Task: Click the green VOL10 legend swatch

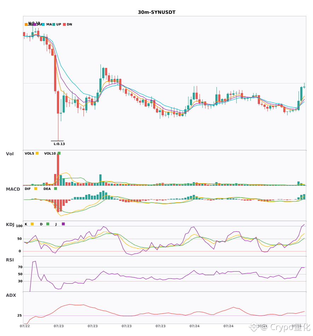Action: coord(59,153)
